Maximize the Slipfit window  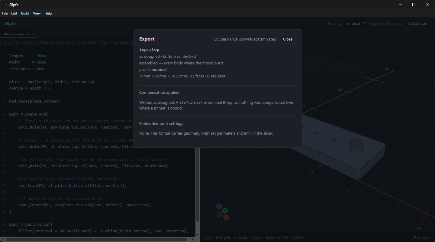[414, 5]
